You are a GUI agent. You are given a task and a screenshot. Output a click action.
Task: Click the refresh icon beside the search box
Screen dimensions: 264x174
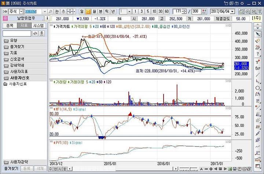point(35,33)
